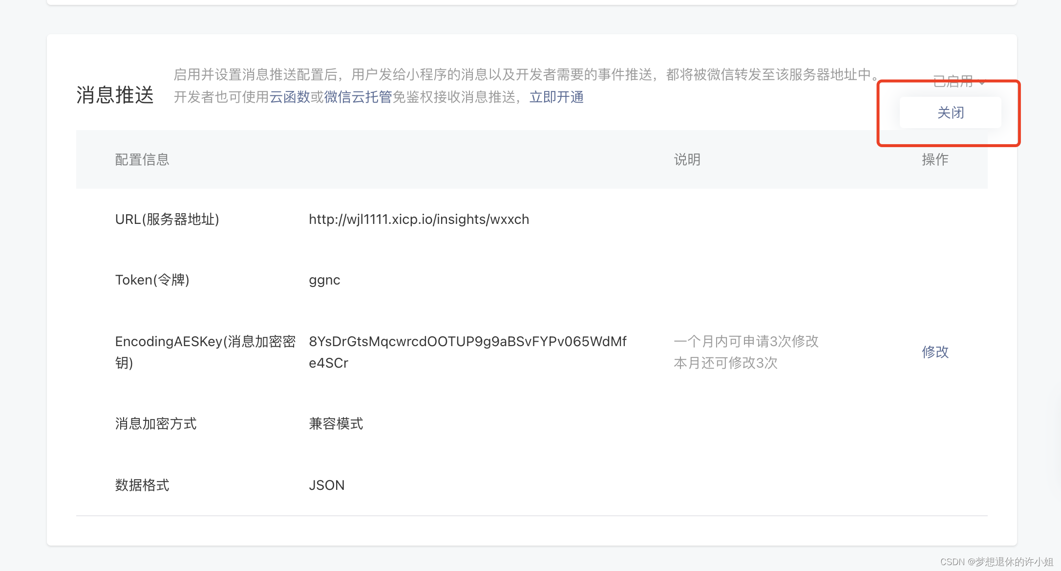Click 修改 for EncodingAESKey
The image size is (1061, 571).
tap(935, 352)
